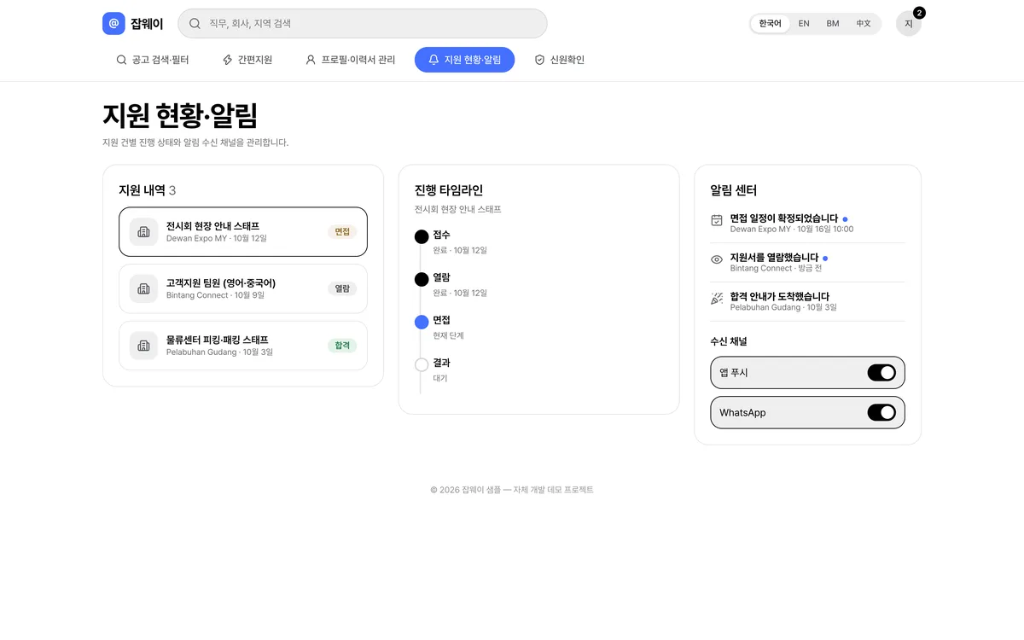Click unread dot next to 지원서를 열람했습니다
Image resolution: width=1024 pixels, height=640 pixels.
825,258
